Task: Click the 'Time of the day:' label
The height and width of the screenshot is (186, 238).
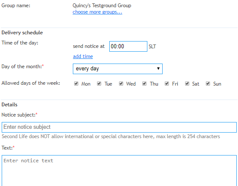Action: [20, 43]
